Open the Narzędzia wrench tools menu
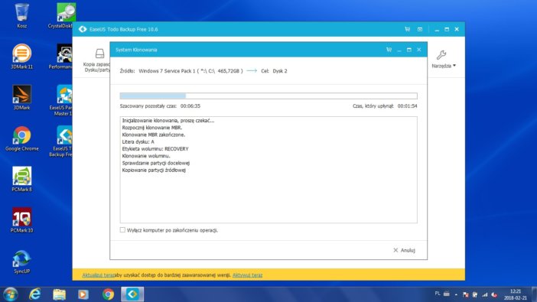This screenshot has height=302, width=537. pyautogui.click(x=444, y=59)
